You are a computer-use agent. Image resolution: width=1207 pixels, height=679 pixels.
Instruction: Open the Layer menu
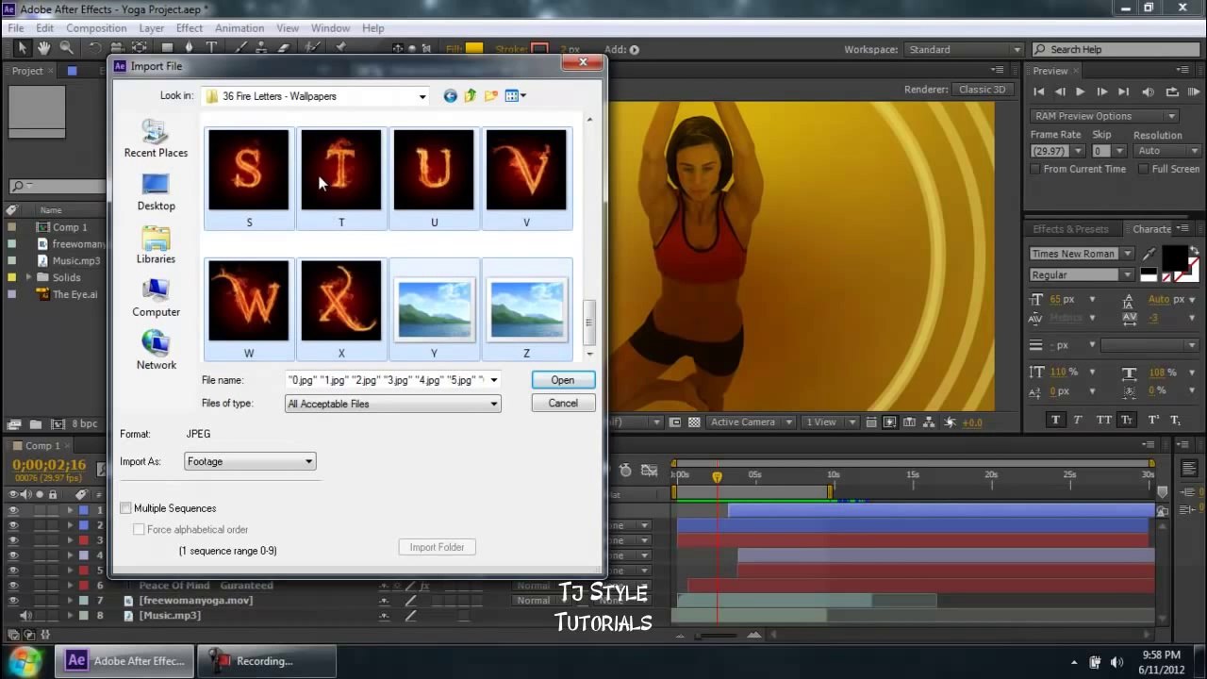pyautogui.click(x=152, y=28)
